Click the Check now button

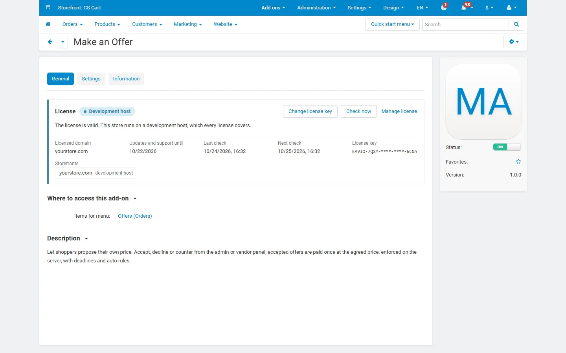pos(358,111)
